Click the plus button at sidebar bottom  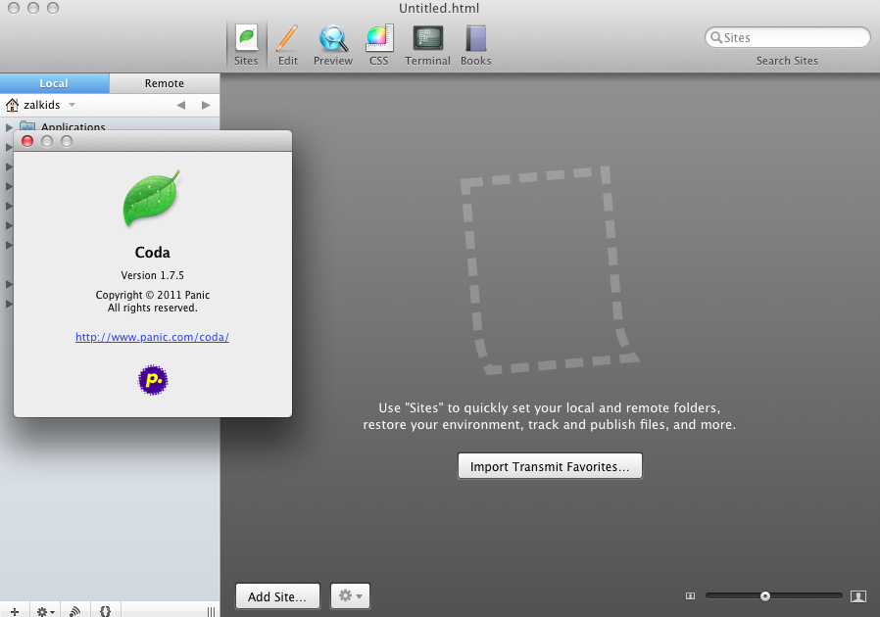tap(15, 611)
